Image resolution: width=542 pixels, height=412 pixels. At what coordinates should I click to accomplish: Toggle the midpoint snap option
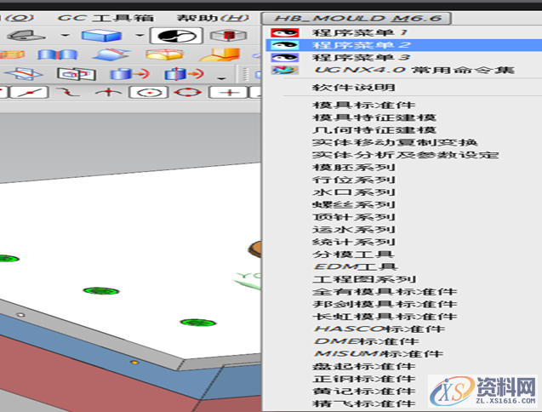pyautogui.click(x=29, y=91)
